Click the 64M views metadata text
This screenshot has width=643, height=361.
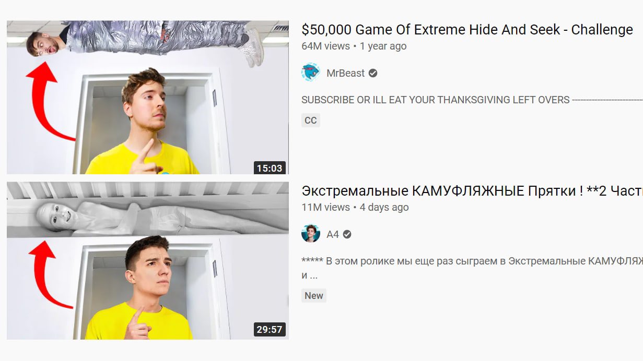click(x=325, y=46)
